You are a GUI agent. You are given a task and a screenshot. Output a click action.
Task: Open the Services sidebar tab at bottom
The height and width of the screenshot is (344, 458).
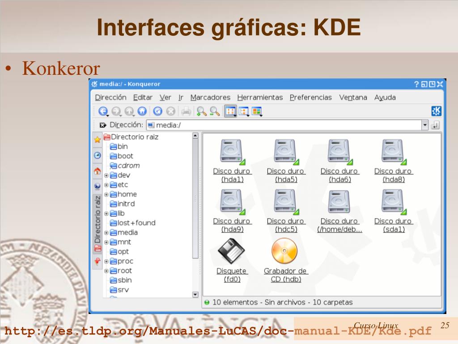(97, 261)
